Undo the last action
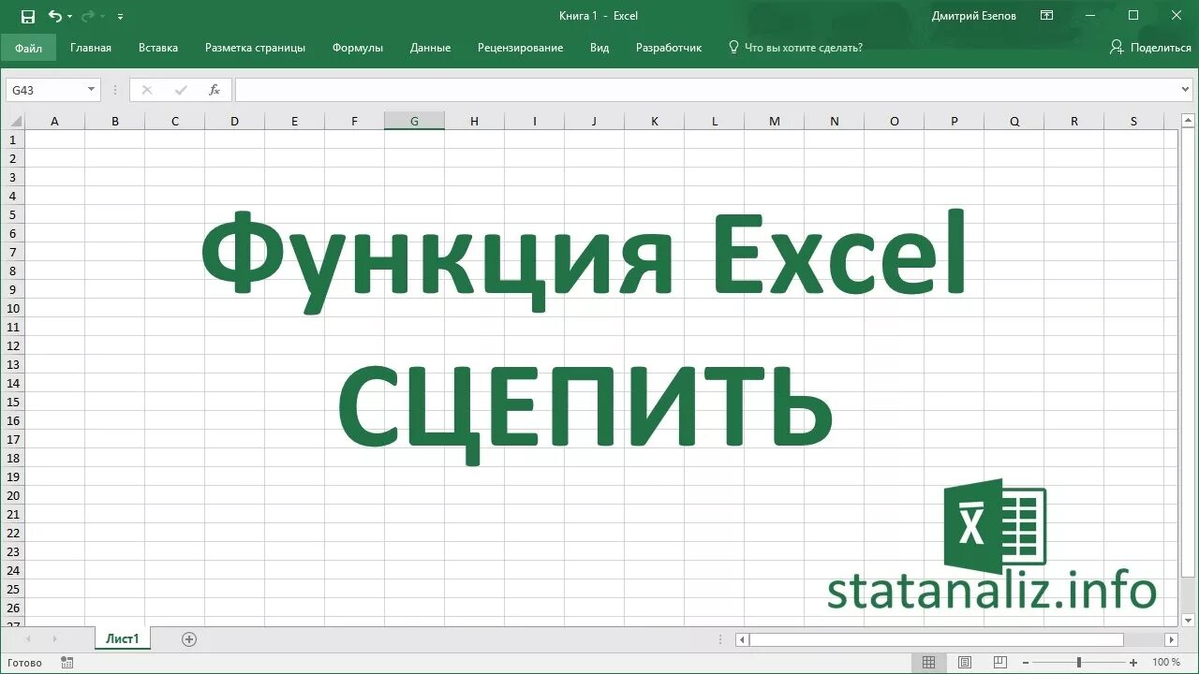Screen dimensions: 1199x674 (54, 16)
